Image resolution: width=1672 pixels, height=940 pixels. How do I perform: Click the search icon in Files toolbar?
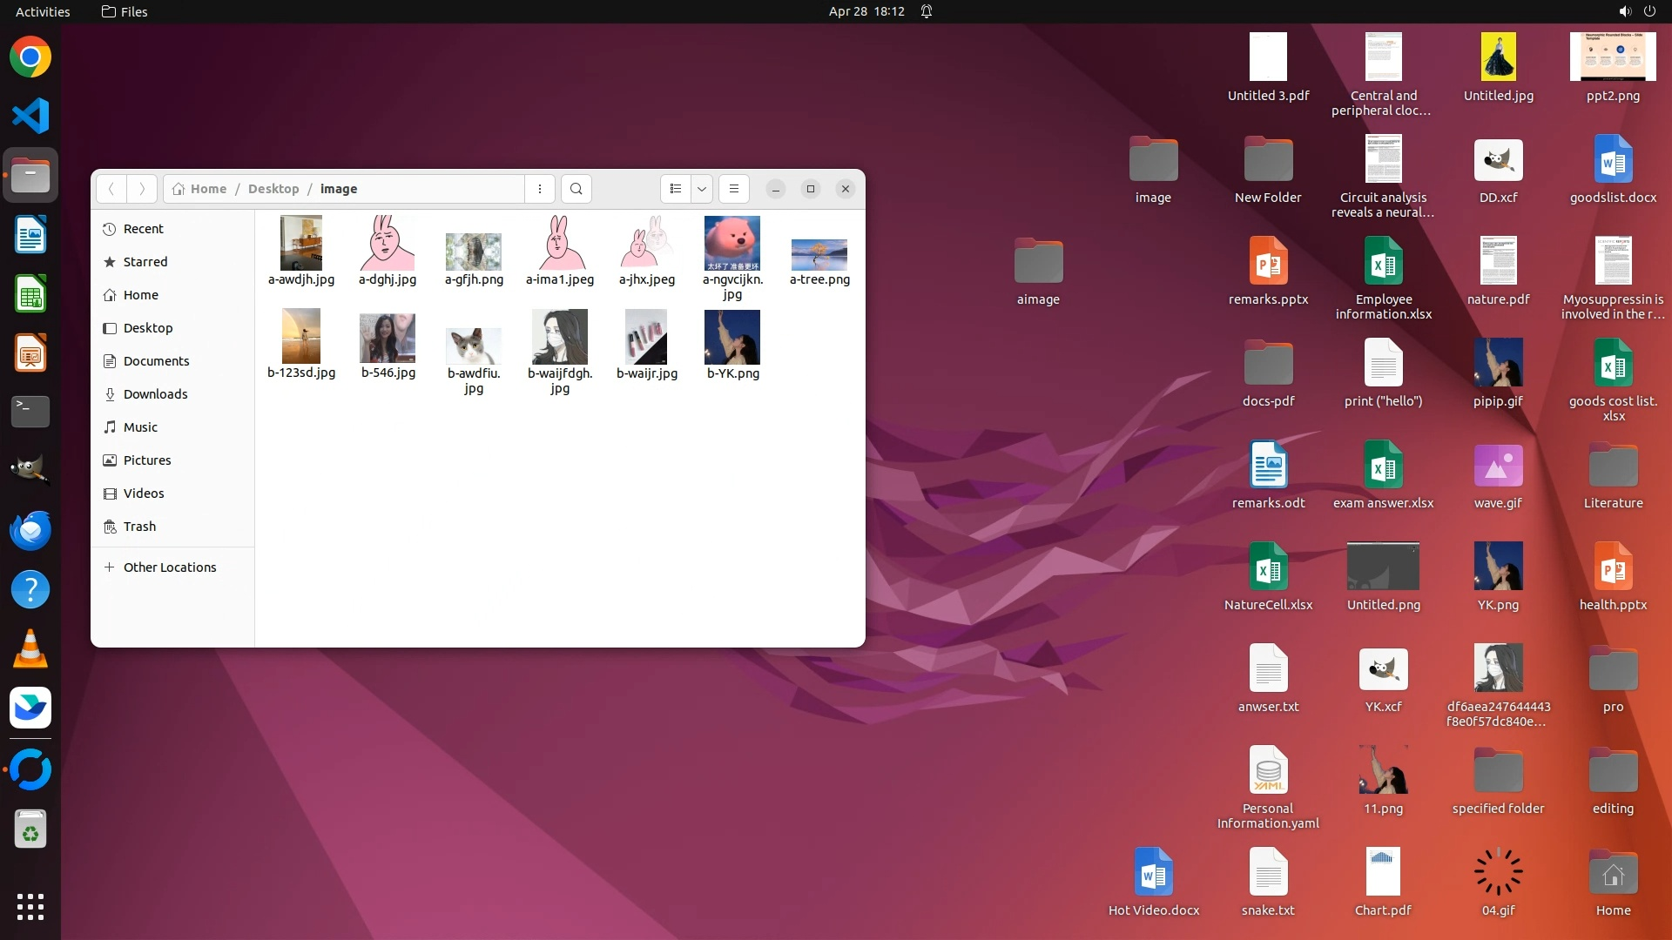(576, 189)
